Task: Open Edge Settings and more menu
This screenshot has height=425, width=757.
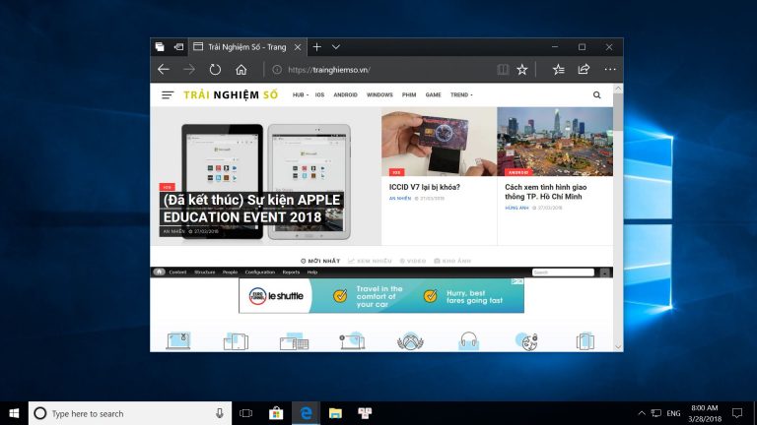Action: coord(610,70)
